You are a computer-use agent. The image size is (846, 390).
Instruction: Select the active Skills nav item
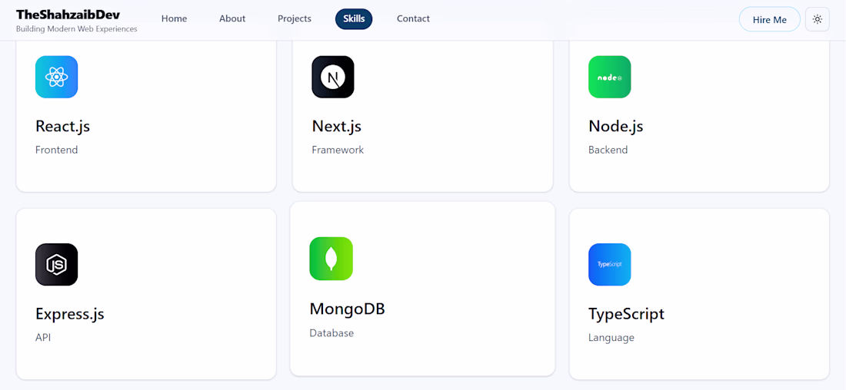coord(354,19)
